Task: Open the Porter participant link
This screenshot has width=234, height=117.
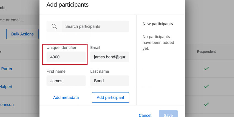Action: click(7, 69)
